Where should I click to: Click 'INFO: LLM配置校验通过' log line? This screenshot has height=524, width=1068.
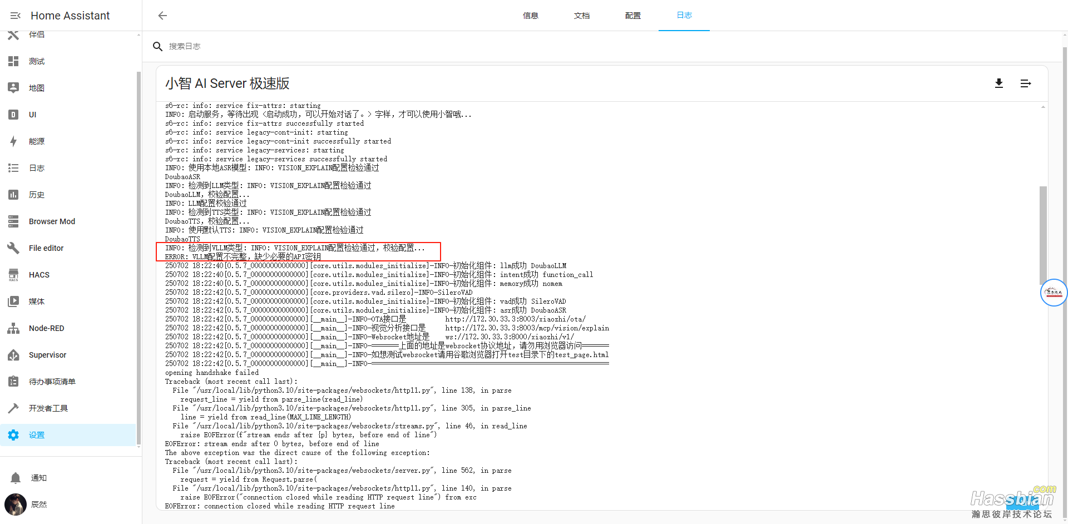(206, 203)
